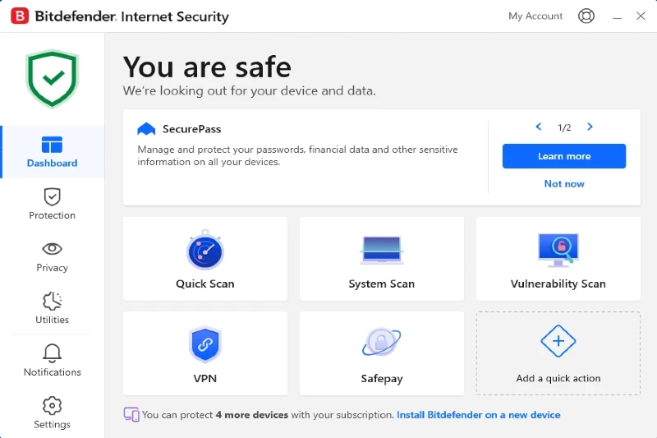This screenshot has width=657, height=438.
Task: Open the Quick Scan radar icon
Action: (x=204, y=250)
